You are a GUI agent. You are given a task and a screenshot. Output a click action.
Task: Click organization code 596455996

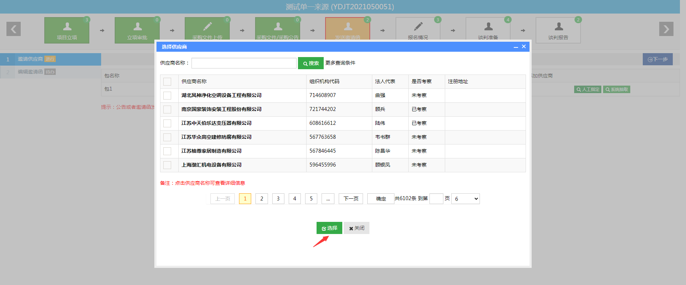tap(323, 165)
